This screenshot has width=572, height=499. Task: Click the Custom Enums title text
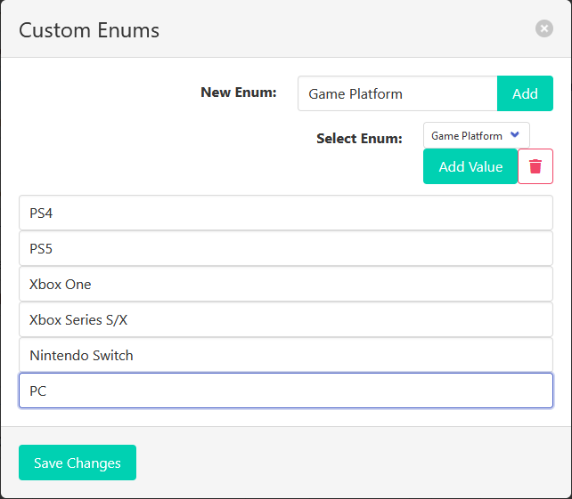[89, 30]
